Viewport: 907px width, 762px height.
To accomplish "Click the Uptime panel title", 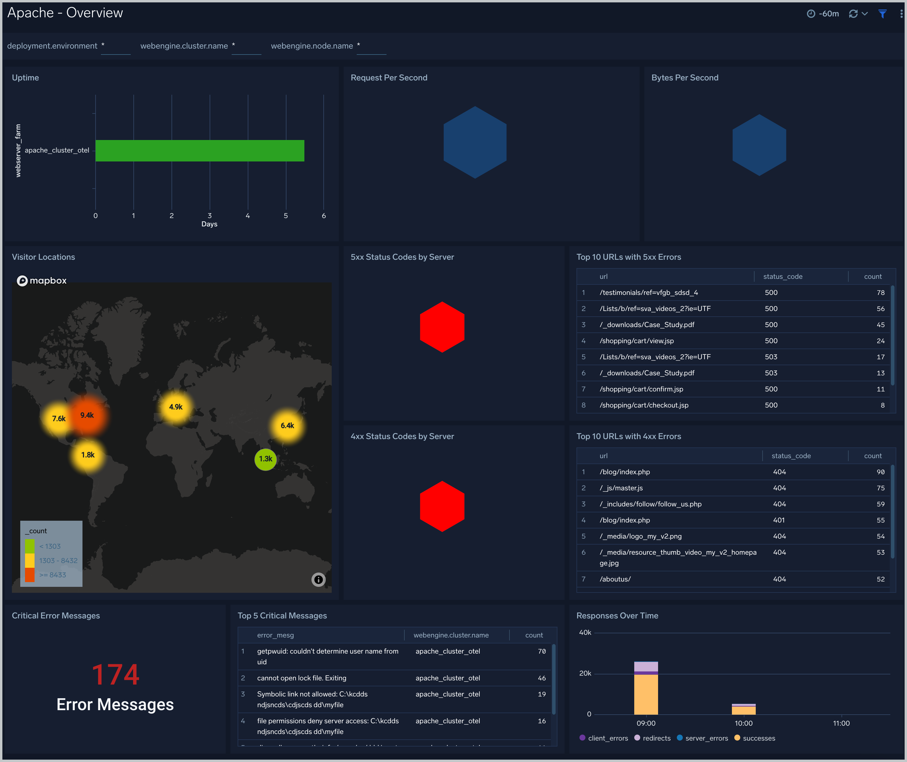I will click(26, 78).
